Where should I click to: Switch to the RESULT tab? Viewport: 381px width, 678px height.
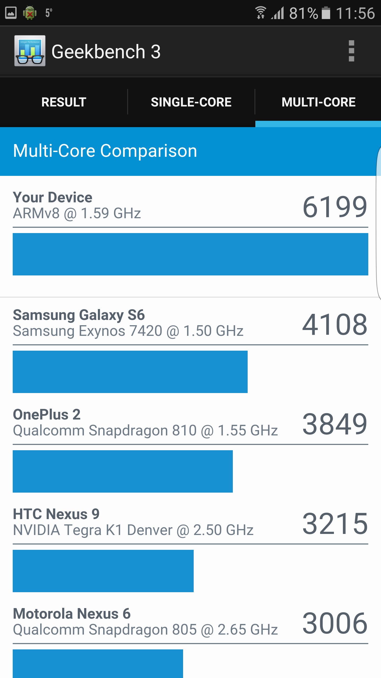coord(64,102)
